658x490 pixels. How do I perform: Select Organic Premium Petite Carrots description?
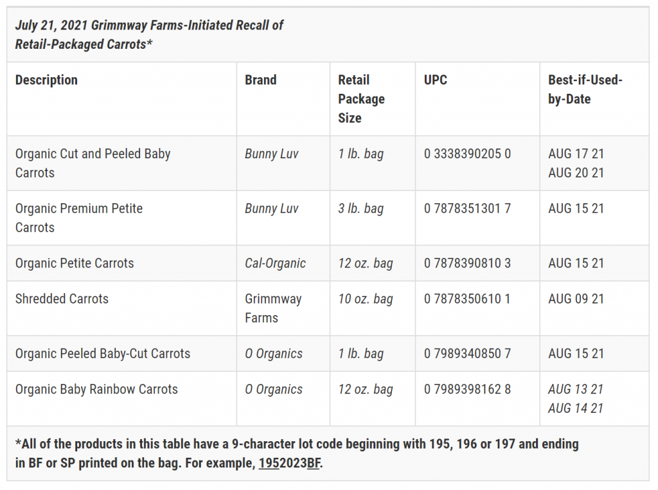click(79, 217)
